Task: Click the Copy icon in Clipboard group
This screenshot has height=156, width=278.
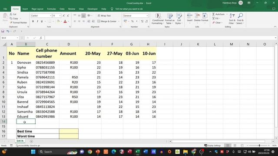Action: click(11, 18)
